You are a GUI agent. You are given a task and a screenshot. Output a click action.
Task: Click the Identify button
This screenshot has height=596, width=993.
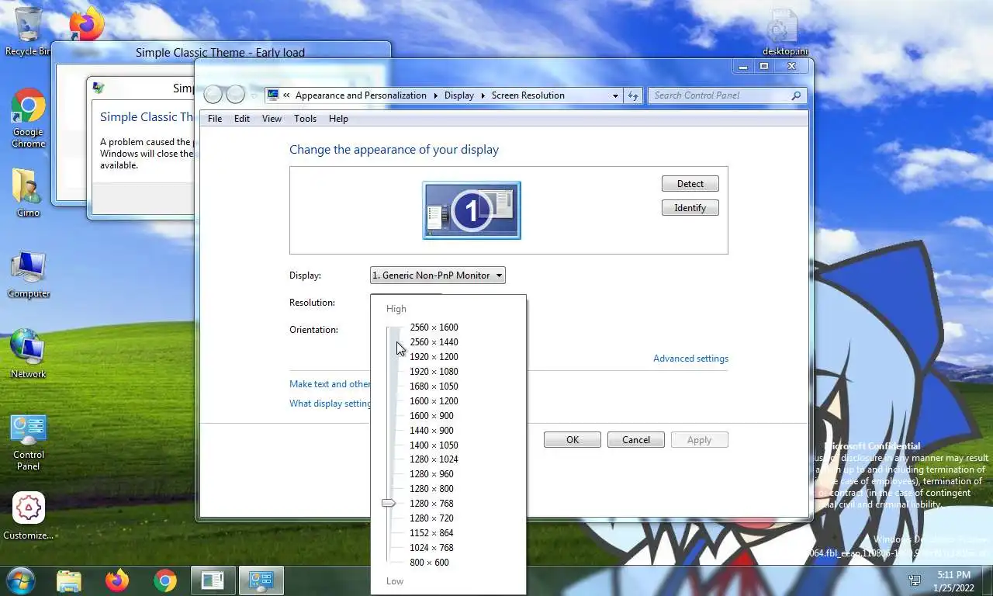point(690,208)
